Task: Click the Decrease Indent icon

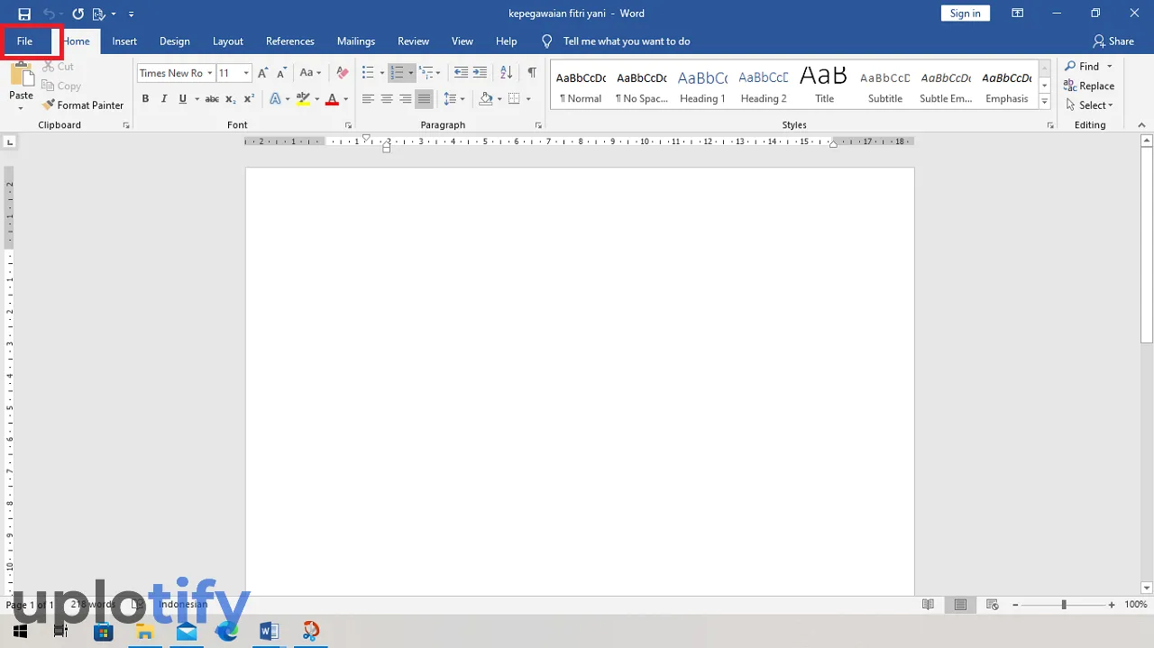Action: coord(461,73)
